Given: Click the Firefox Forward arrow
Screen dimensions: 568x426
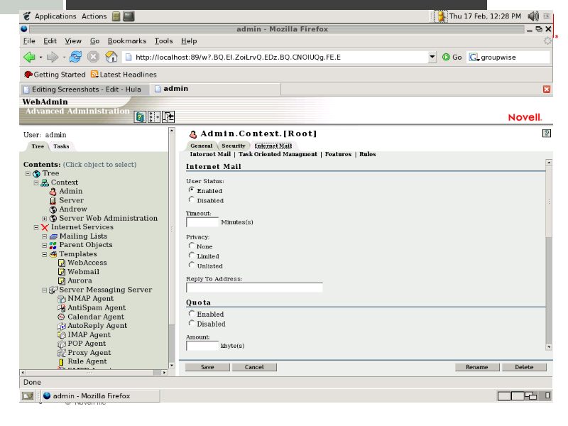Looking at the screenshot, I should tap(53, 57).
